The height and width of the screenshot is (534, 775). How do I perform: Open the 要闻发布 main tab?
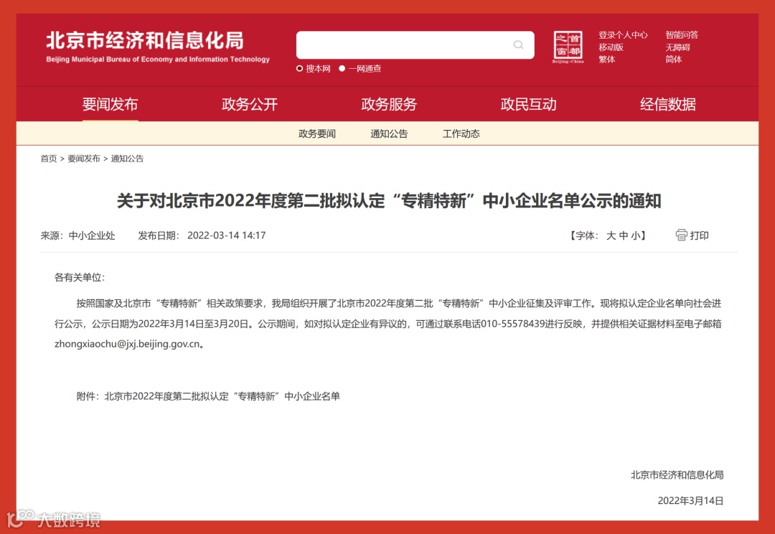pyautogui.click(x=110, y=104)
